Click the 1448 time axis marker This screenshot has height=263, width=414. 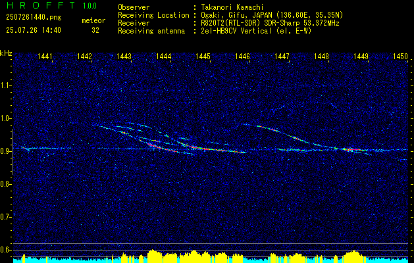[322, 56]
